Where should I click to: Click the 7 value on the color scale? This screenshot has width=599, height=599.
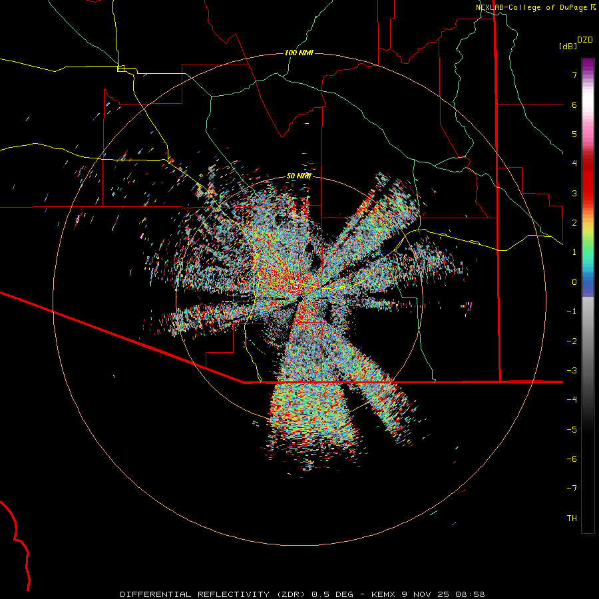tap(574, 75)
